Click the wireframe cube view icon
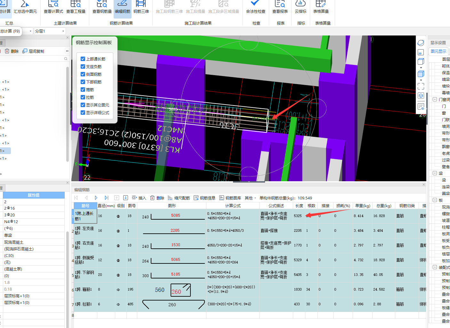This screenshot has width=450, height=328. (421, 61)
